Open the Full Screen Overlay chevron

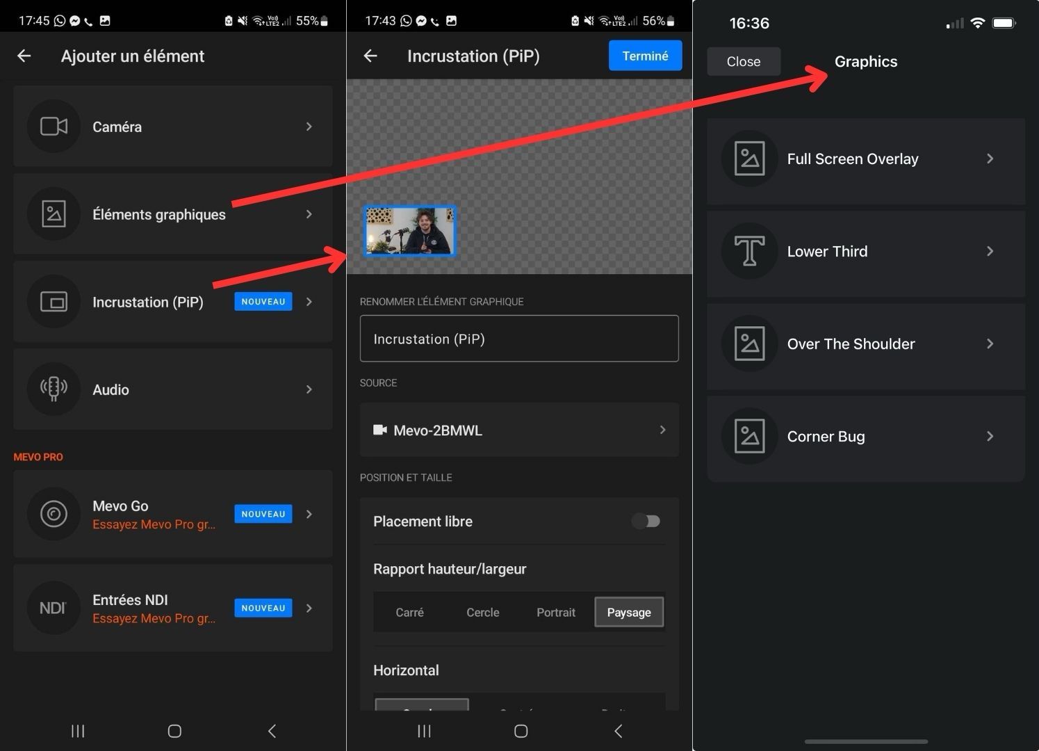[990, 159]
